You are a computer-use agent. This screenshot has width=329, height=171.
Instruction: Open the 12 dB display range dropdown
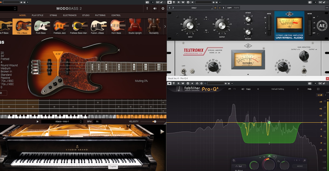pyautogui.click(x=320, y=95)
